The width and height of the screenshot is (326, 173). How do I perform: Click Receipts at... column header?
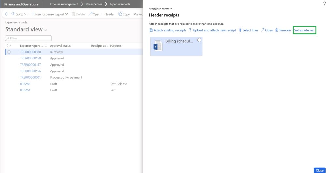(x=99, y=46)
